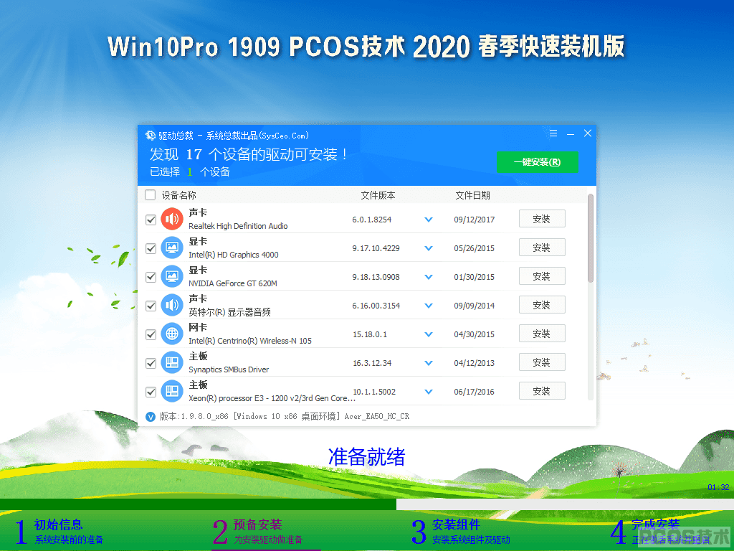Uncheck the NVIDIA GeForce GT 620M checkbox
Screen dimensions: 734x551
click(151, 277)
